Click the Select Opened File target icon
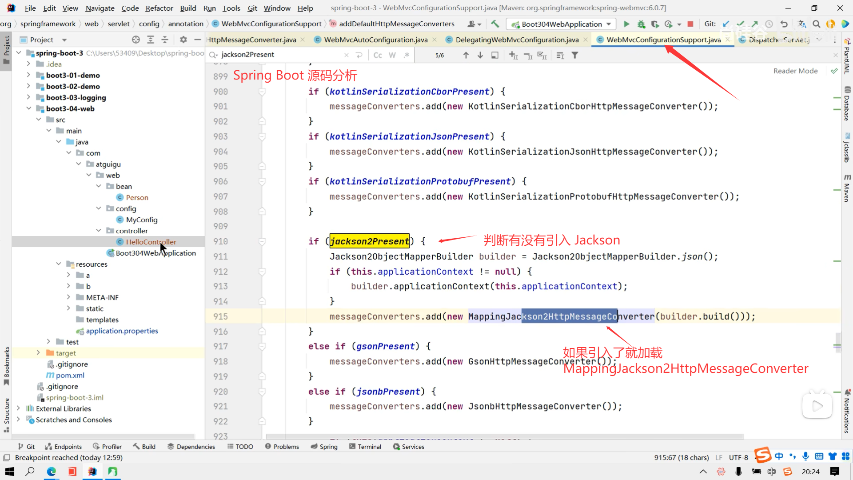Image resolution: width=853 pixels, height=480 pixels. point(136,40)
